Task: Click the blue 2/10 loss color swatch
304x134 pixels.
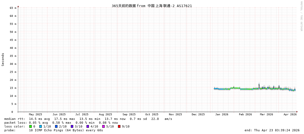Action: tap(56, 126)
